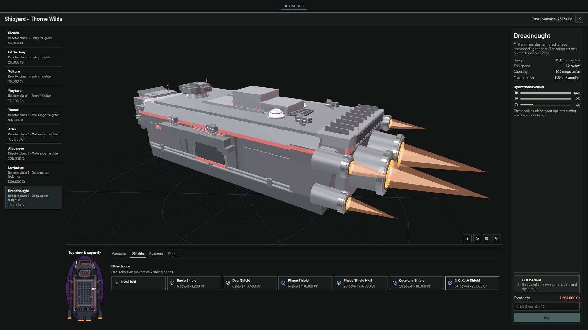This screenshot has height=330, width=588.
Task: Click the Full loadout upgrade arrows icon
Action: pyautogui.click(x=518, y=284)
